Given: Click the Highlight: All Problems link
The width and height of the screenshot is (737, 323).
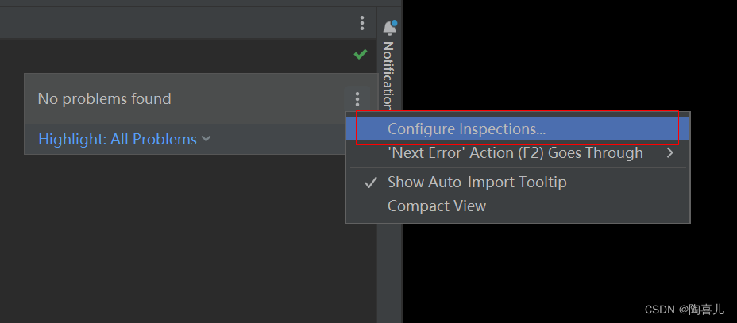Looking at the screenshot, I should 118,139.
